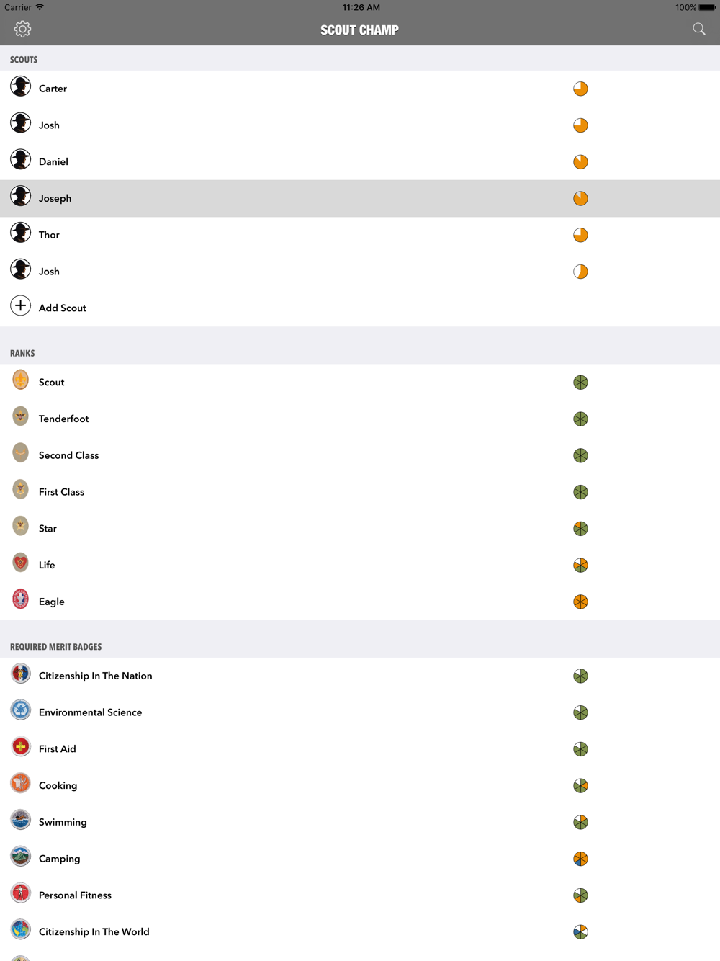This screenshot has height=961, width=720.
Task: Open Second Class rank
Action: (360, 455)
